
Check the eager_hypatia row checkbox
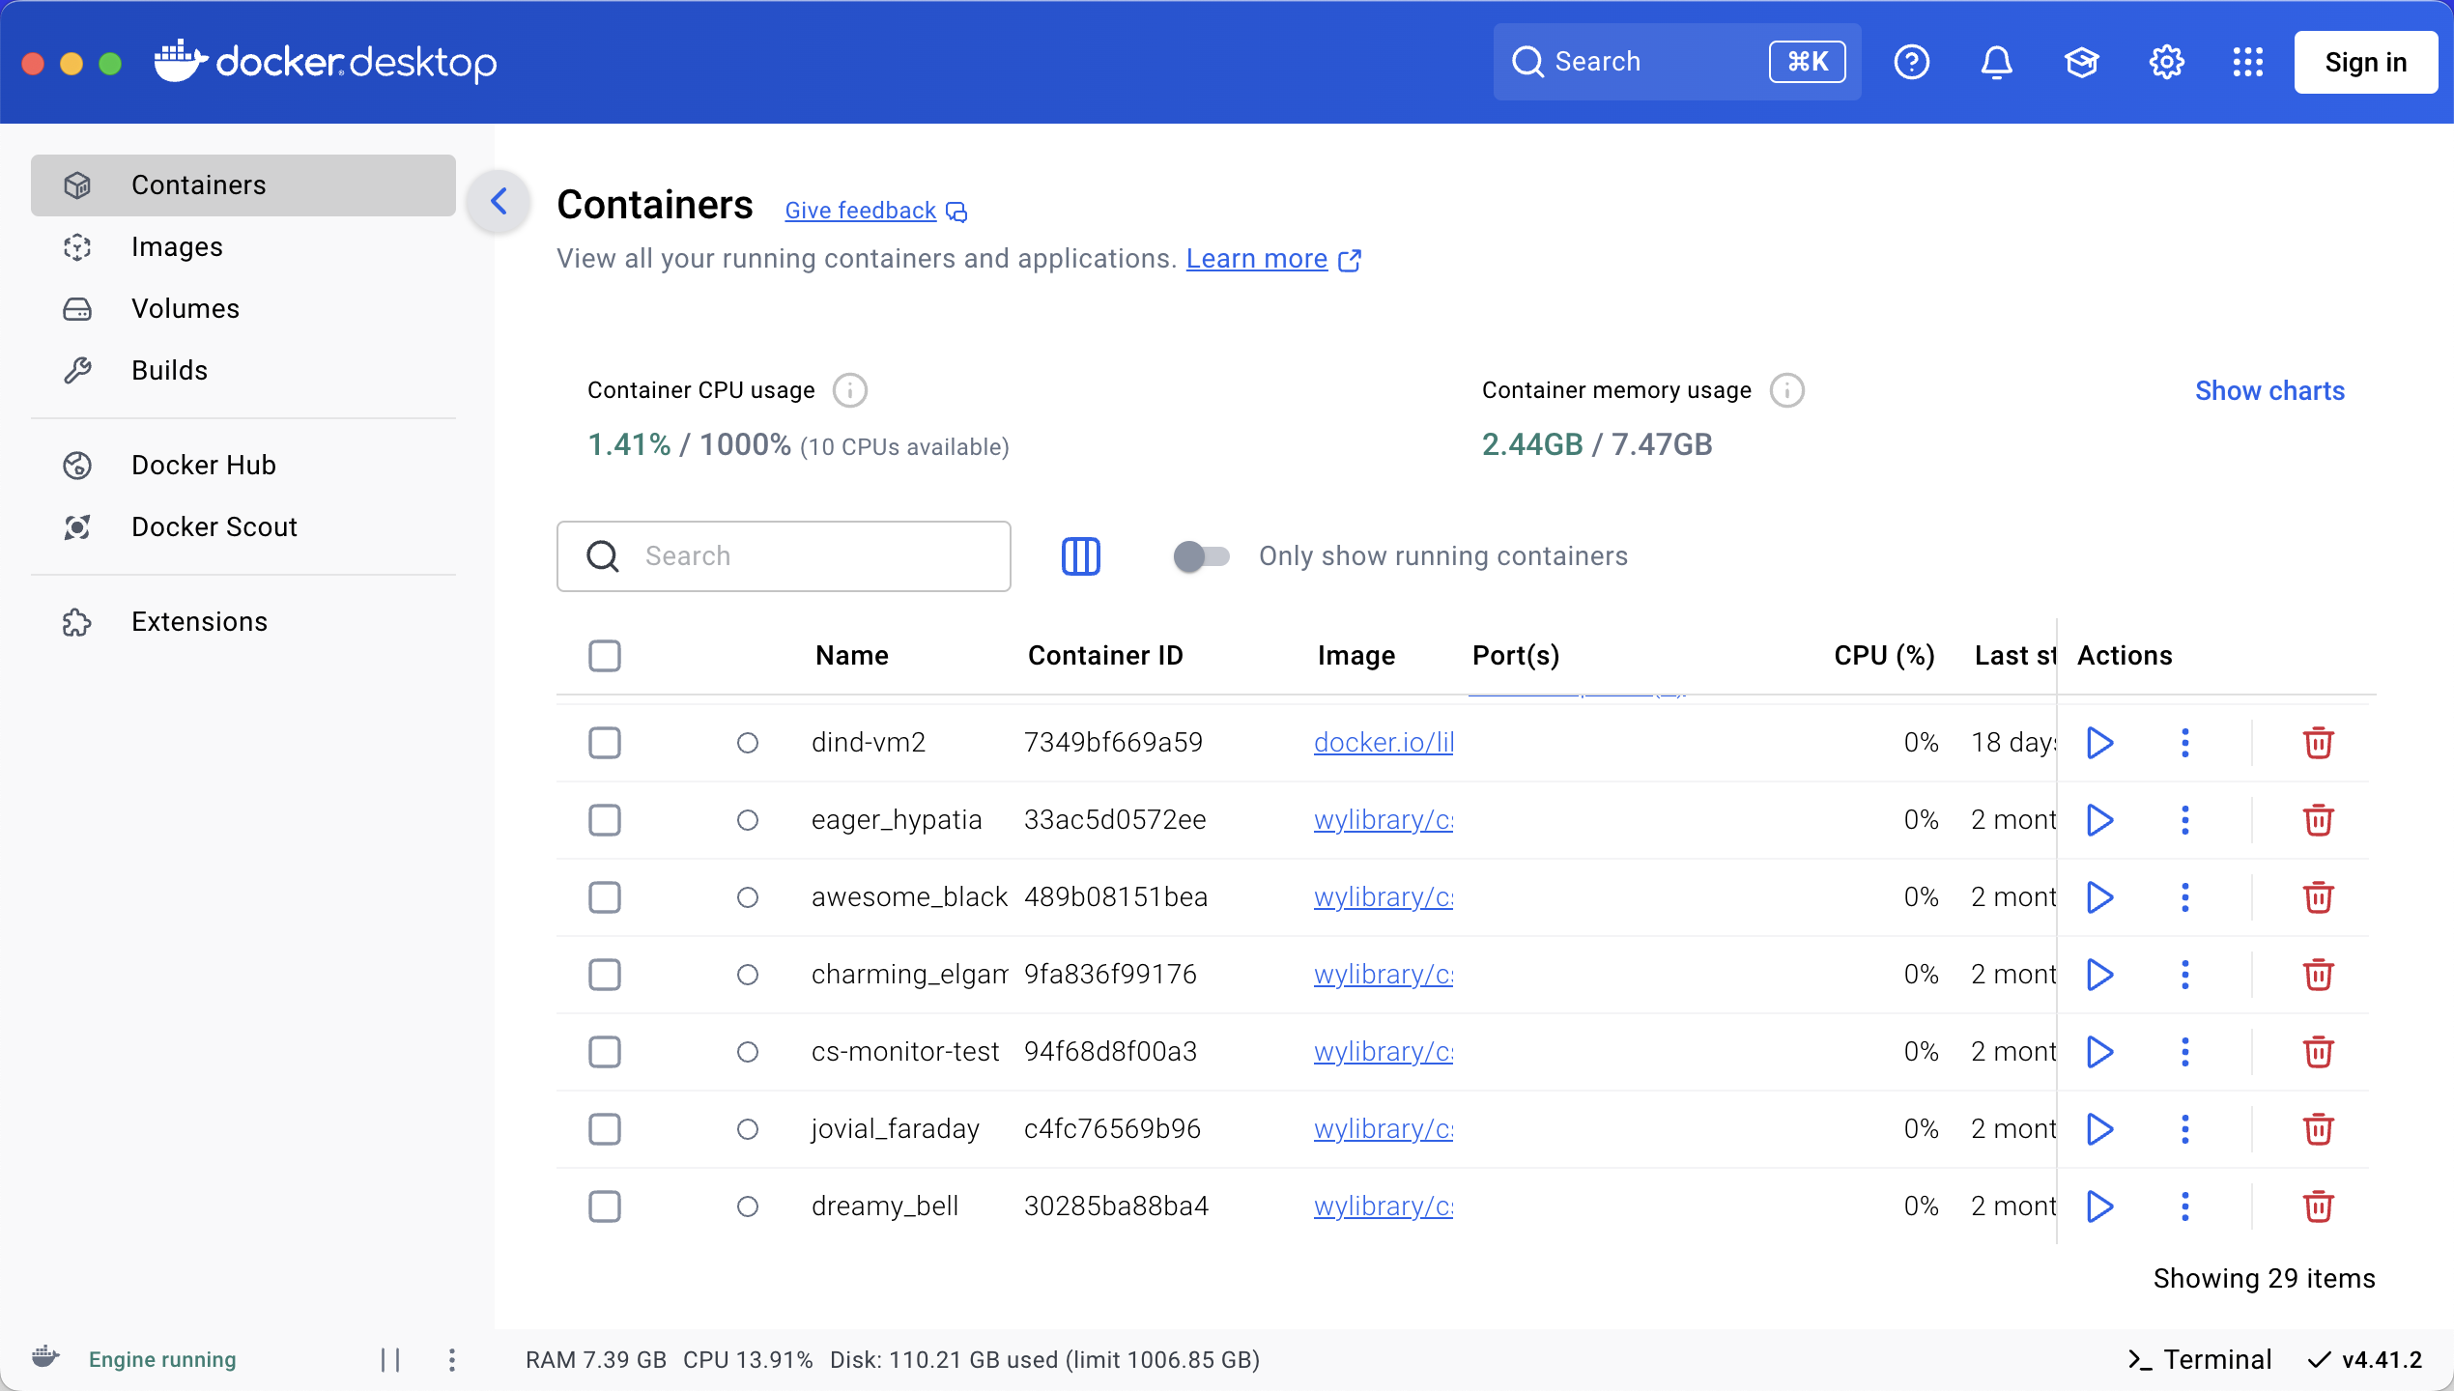click(604, 819)
